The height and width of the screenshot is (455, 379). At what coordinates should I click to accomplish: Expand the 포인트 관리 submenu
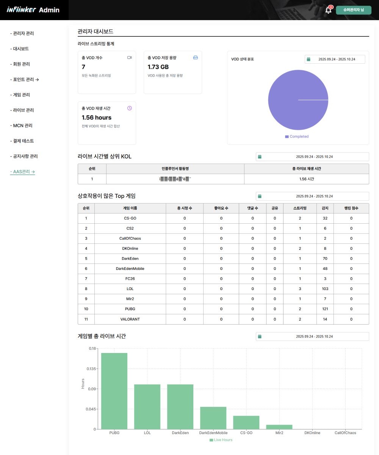(x=24, y=80)
